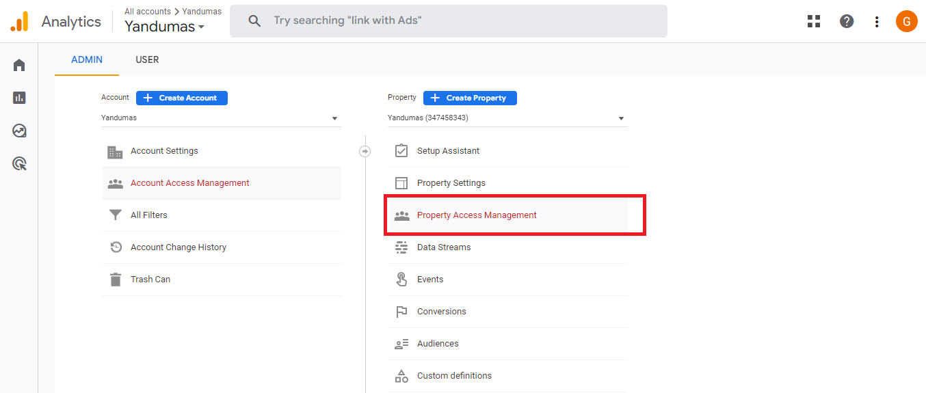The width and height of the screenshot is (926, 393).
Task: Open Events
Action: click(508, 280)
